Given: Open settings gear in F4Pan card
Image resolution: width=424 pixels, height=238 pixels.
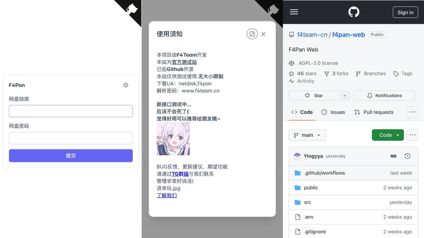Looking at the screenshot, I should [x=126, y=85].
